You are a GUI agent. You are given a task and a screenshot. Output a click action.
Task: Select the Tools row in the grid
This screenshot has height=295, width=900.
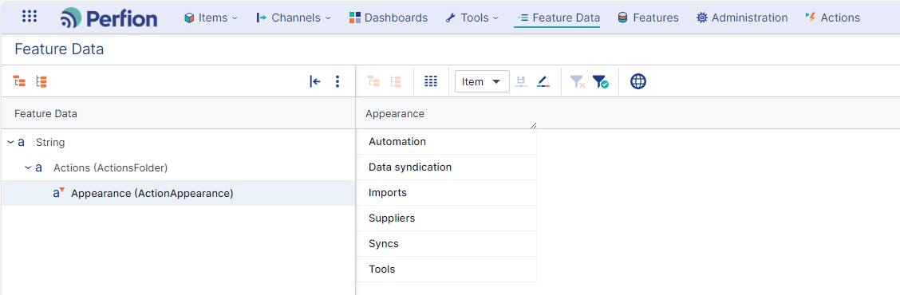point(447,269)
